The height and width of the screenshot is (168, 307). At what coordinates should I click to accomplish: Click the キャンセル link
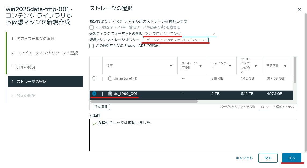point(244,158)
